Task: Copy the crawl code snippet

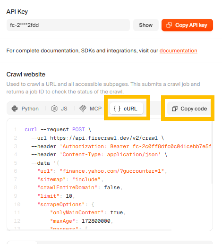Action: pos(189,109)
